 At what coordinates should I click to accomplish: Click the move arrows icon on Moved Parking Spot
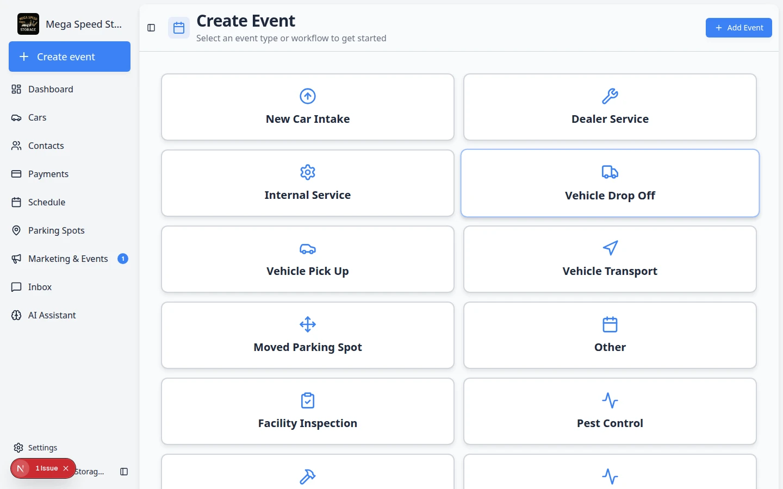pos(308,324)
